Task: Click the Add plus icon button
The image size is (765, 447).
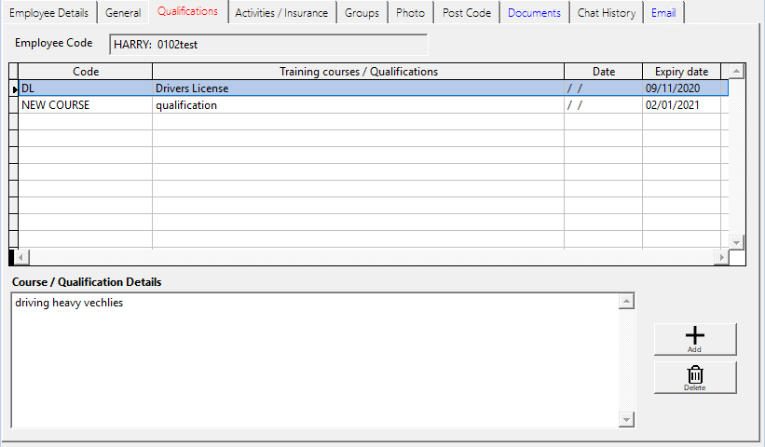Action: click(x=694, y=339)
